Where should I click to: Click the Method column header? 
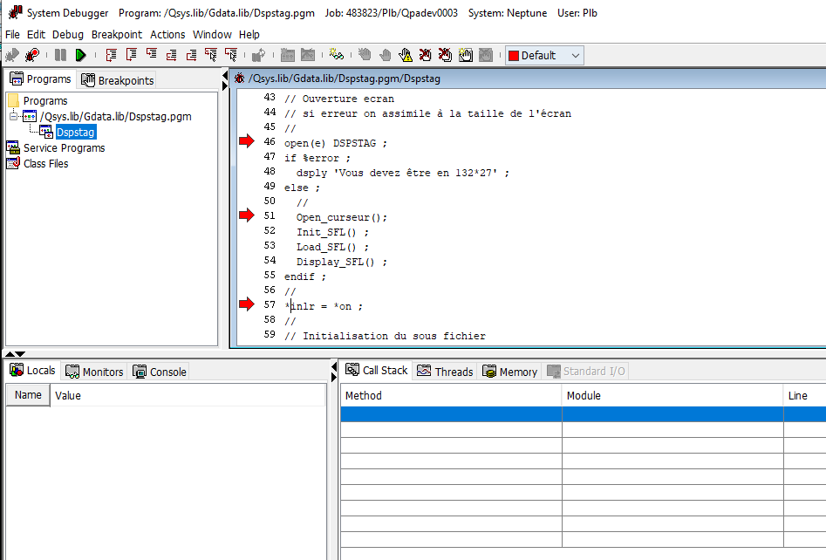click(451, 396)
